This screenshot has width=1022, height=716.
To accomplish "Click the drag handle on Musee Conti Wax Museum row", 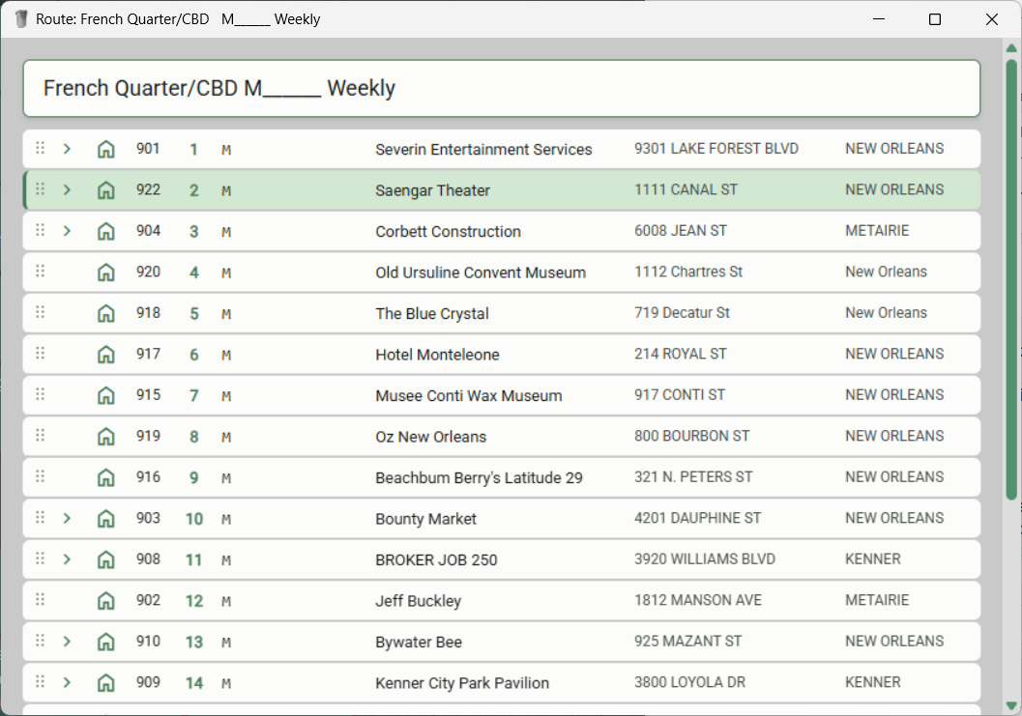I will (41, 395).
